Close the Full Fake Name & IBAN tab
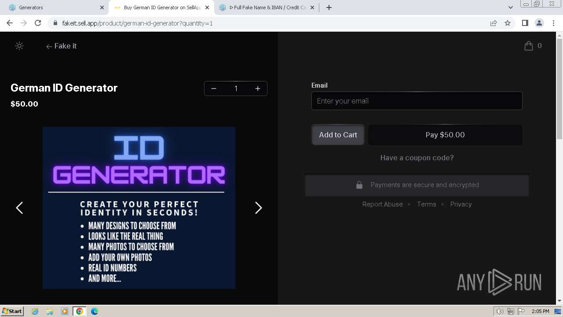Image resolution: width=563 pixels, height=317 pixels. [312, 7]
